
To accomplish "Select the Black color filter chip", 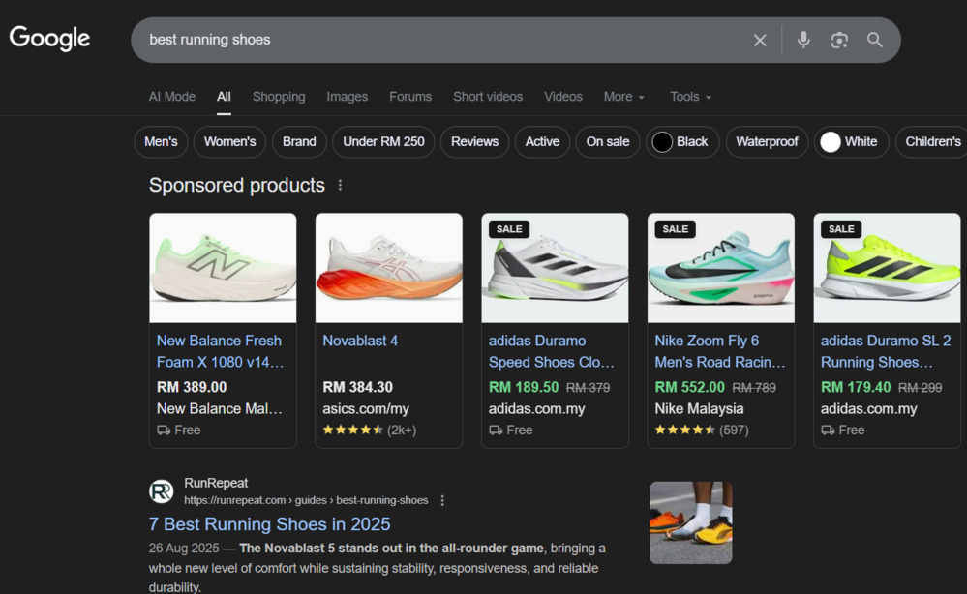I will pos(681,141).
